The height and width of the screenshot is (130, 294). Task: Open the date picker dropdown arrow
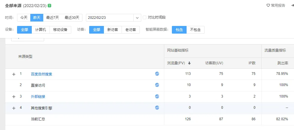[137, 18]
